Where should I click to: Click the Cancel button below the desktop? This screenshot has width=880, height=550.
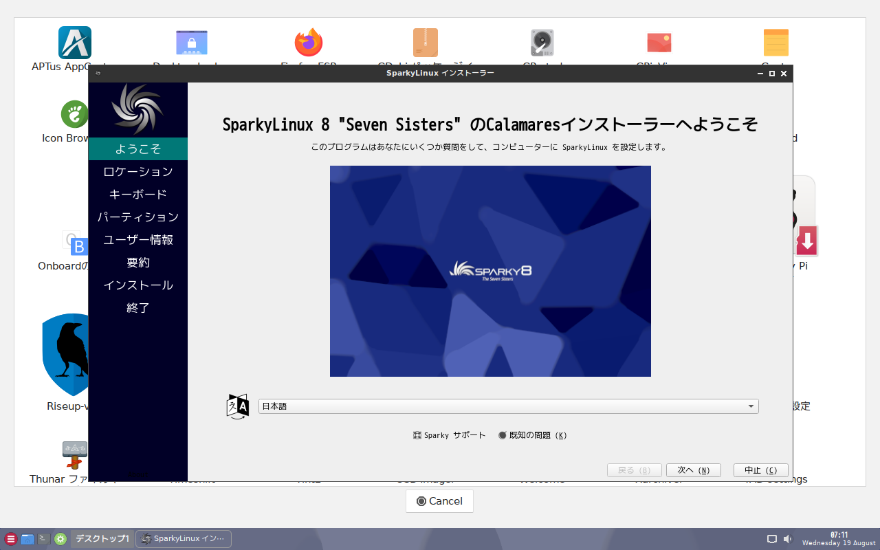pyautogui.click(x=439, y=501)
